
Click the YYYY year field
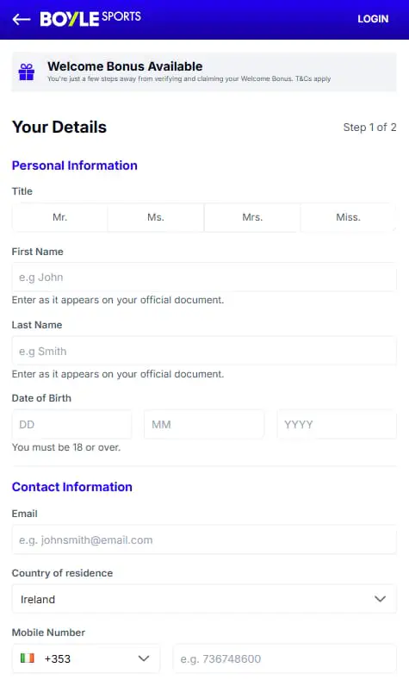pyautogui.click(x=337, y=424)
